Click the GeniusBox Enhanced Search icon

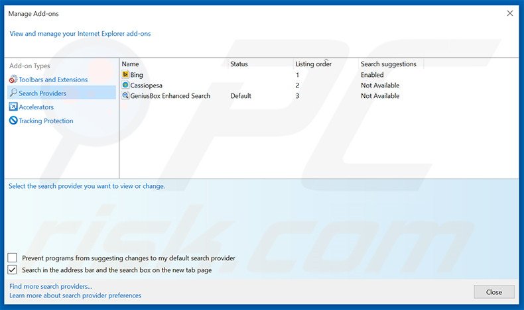point(125,96)
